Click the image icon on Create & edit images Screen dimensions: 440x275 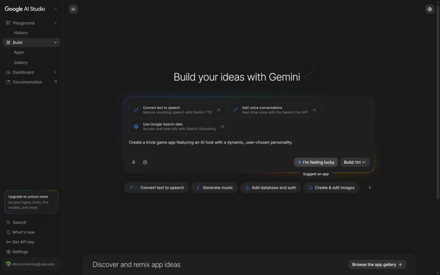[310, 188]
